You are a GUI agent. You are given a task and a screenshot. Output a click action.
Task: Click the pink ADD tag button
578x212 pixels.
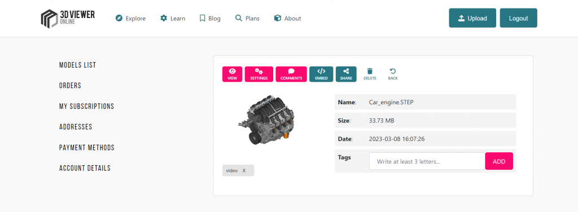499,161
